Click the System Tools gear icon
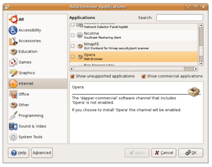The image size is (212, 167). click(x=13, y=137)
